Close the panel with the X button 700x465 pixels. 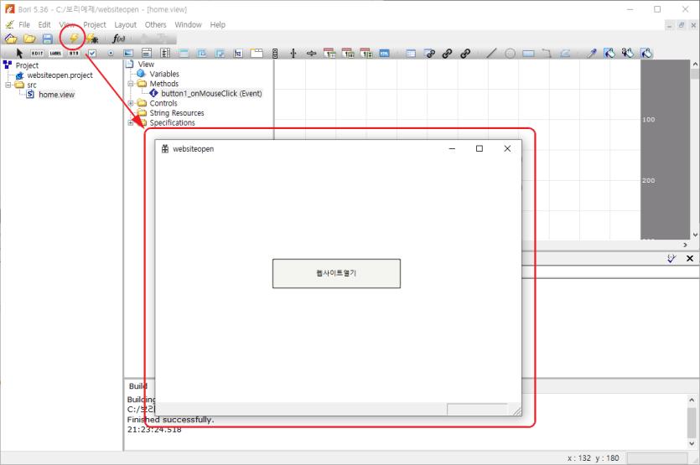click(x=690, y=258)
